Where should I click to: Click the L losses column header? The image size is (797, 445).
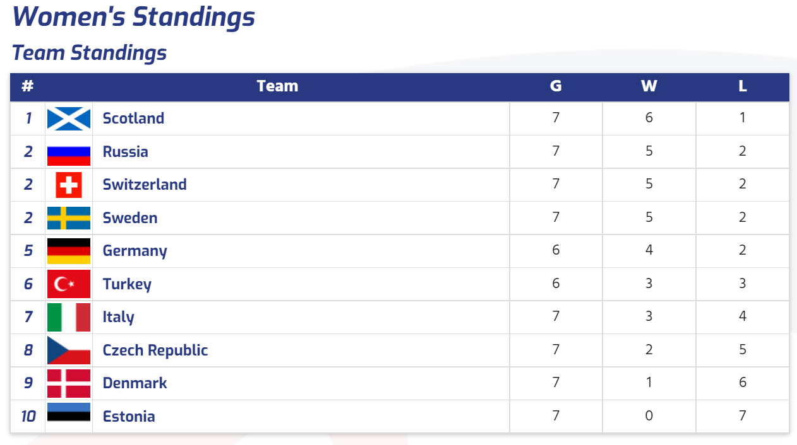point(743,86)
